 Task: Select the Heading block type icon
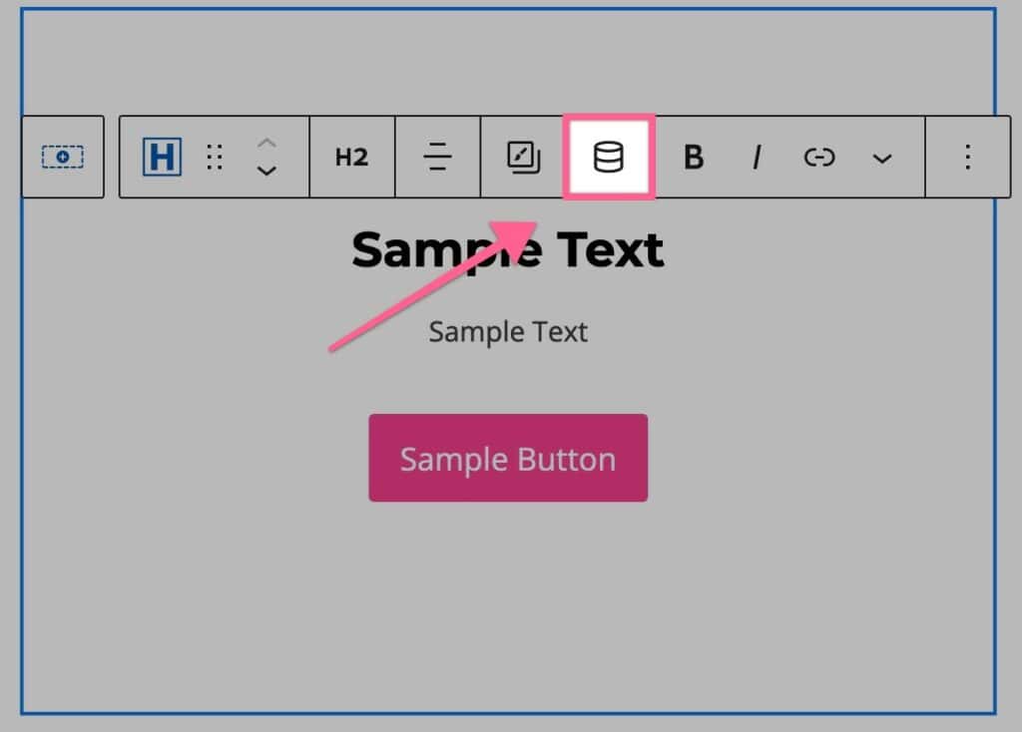point(162,157)
